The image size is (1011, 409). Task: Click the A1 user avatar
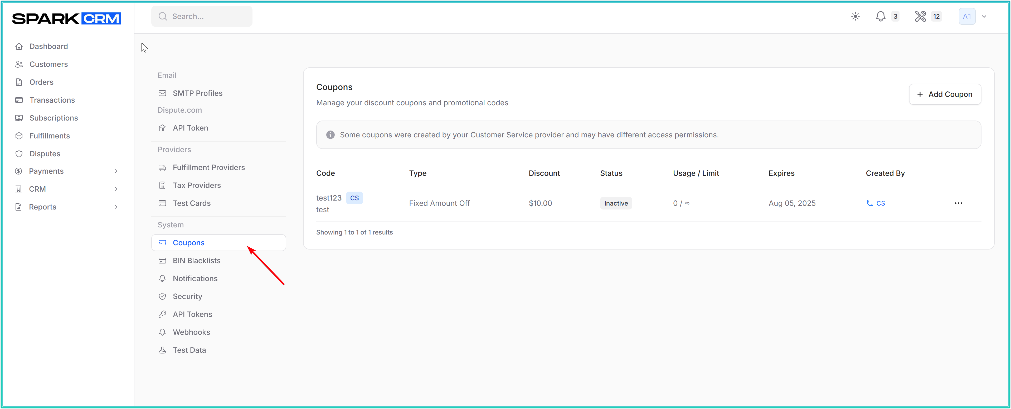tap(967, 17)
